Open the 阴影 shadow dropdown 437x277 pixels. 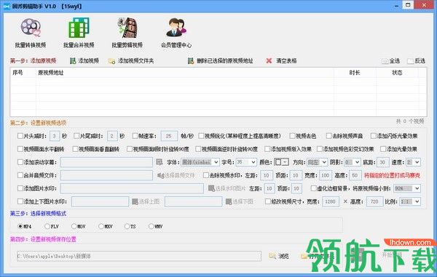tap(353, 162)
